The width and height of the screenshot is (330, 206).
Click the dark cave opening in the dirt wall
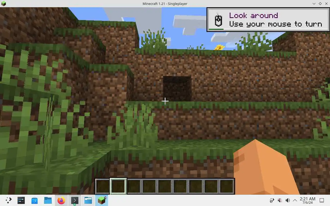tap(177, 89)
